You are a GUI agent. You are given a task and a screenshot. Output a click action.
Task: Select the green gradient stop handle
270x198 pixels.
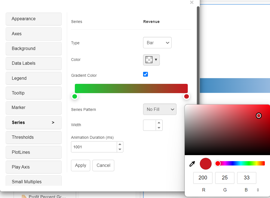[75, 96]
